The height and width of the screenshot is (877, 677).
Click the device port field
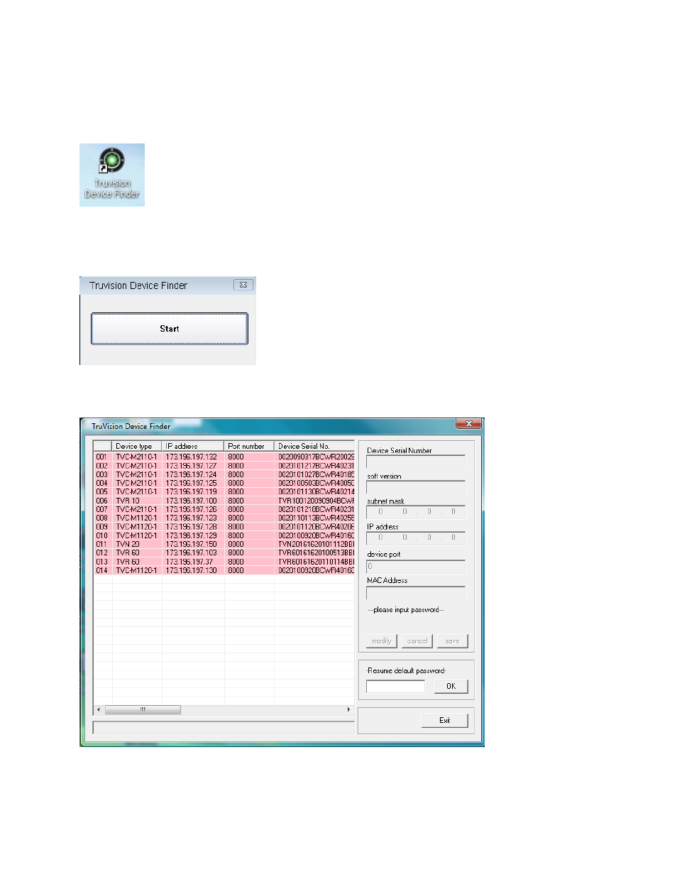click(x=416, y=567)
